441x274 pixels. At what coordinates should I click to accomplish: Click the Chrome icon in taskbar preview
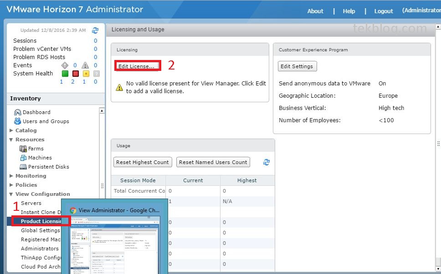[73, 210]
